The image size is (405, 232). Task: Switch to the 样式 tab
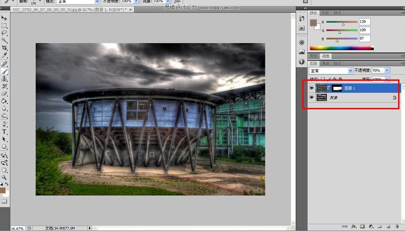coord(337,13)
